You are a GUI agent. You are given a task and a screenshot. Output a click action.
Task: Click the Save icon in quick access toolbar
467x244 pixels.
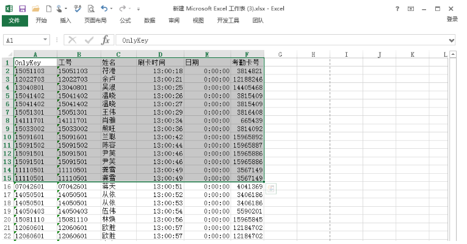(22, 9)
